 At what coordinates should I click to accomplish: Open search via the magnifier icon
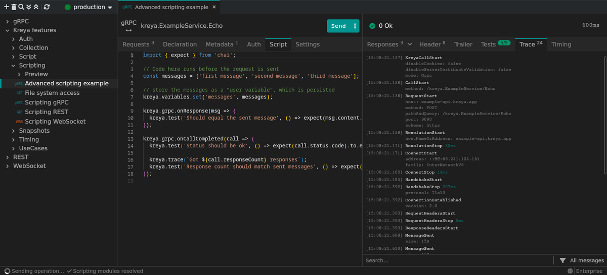click(x=21, y=7)
